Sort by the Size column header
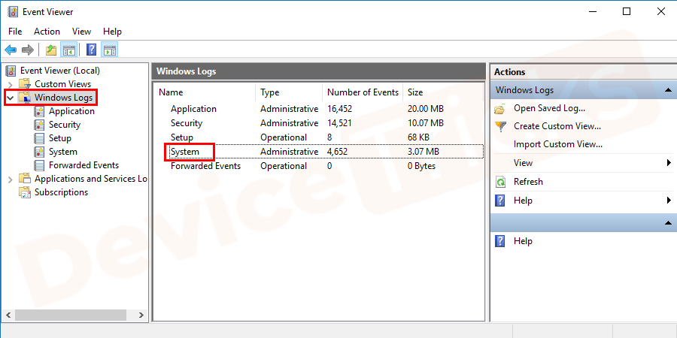This screenshot has width=677, height=338. tap(442, 92)
